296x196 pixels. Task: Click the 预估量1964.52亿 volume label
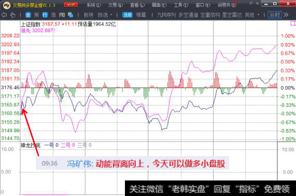(96, 24)
